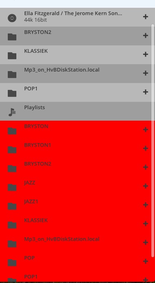Add JAZZ folder via plus icon

tap(146, 186)
